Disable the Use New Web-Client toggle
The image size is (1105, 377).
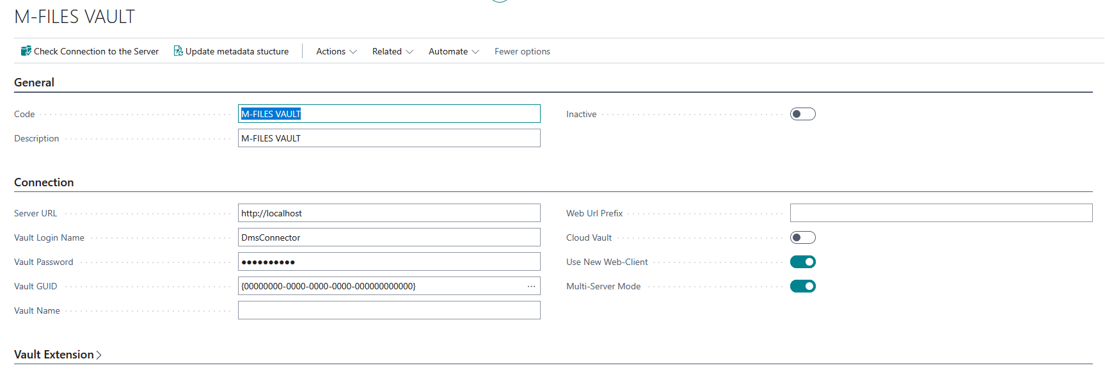[x=803, y=262]
